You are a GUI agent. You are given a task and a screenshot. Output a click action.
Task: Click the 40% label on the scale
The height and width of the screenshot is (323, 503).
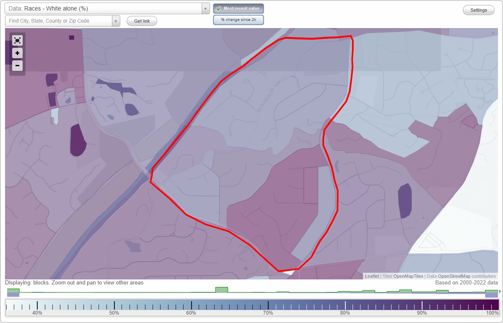point(37,313)
